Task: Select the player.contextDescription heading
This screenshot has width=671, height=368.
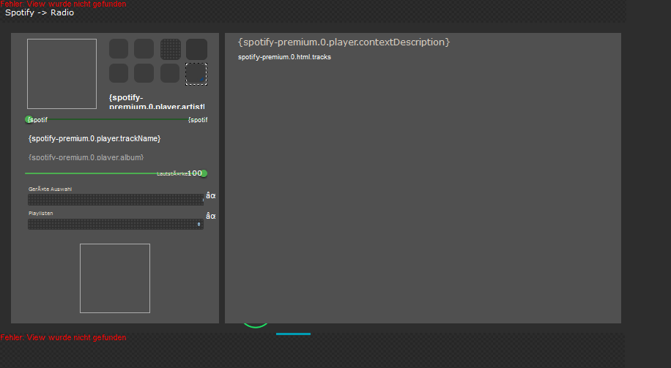Action: click(x=344, y=42)
